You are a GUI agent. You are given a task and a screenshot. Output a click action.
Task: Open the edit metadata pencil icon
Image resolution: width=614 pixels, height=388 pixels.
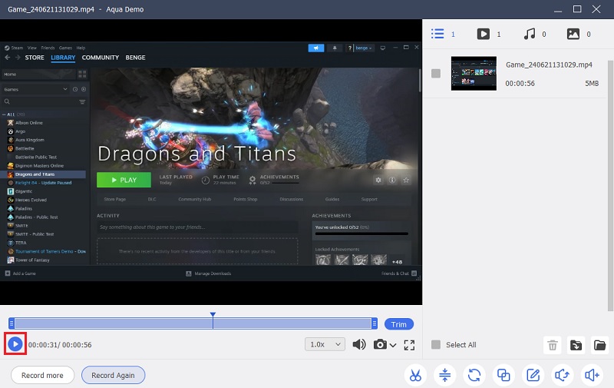pyautogui.click(x=533, y=375)
